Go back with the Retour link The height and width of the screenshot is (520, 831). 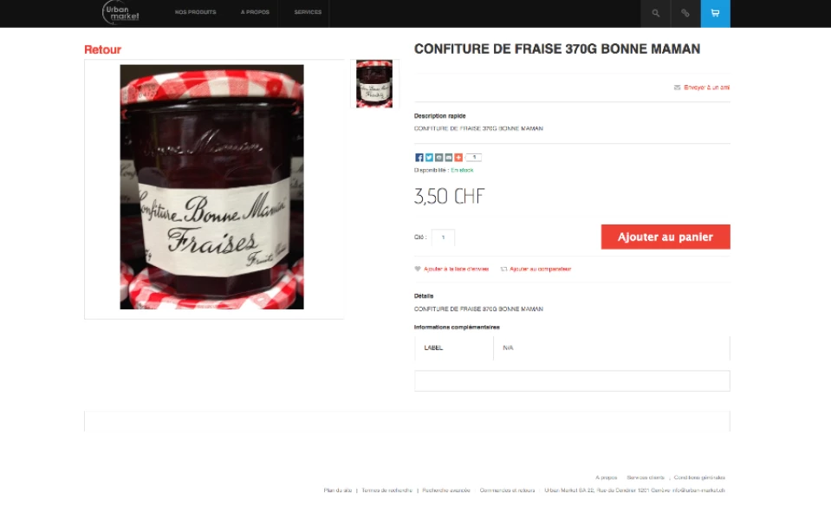103,49
